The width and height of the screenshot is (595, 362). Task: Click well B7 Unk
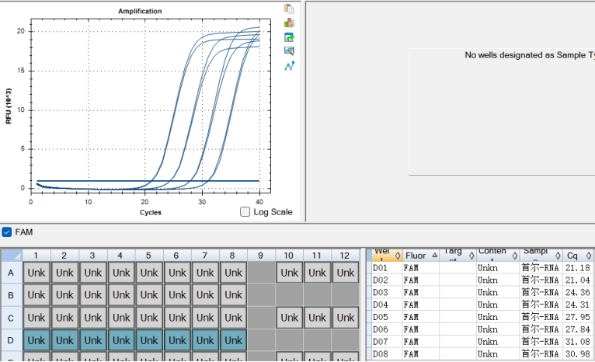pyautogui.click(x=205, y=295)
